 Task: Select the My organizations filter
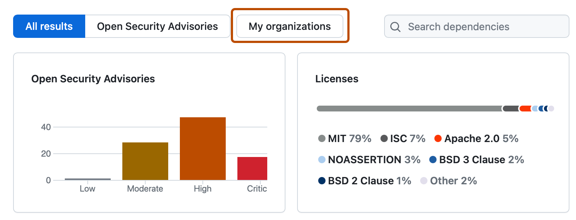289,26
